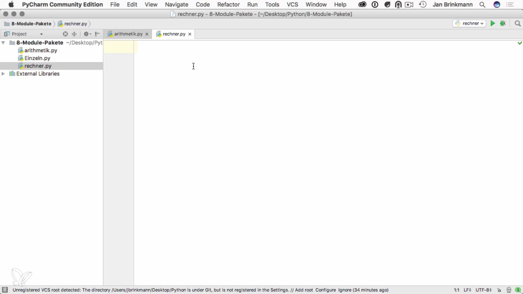The height and width of the screenshot is (294, 523).
Task: Open the Refactor menu
Action: (x=228, y=5)
